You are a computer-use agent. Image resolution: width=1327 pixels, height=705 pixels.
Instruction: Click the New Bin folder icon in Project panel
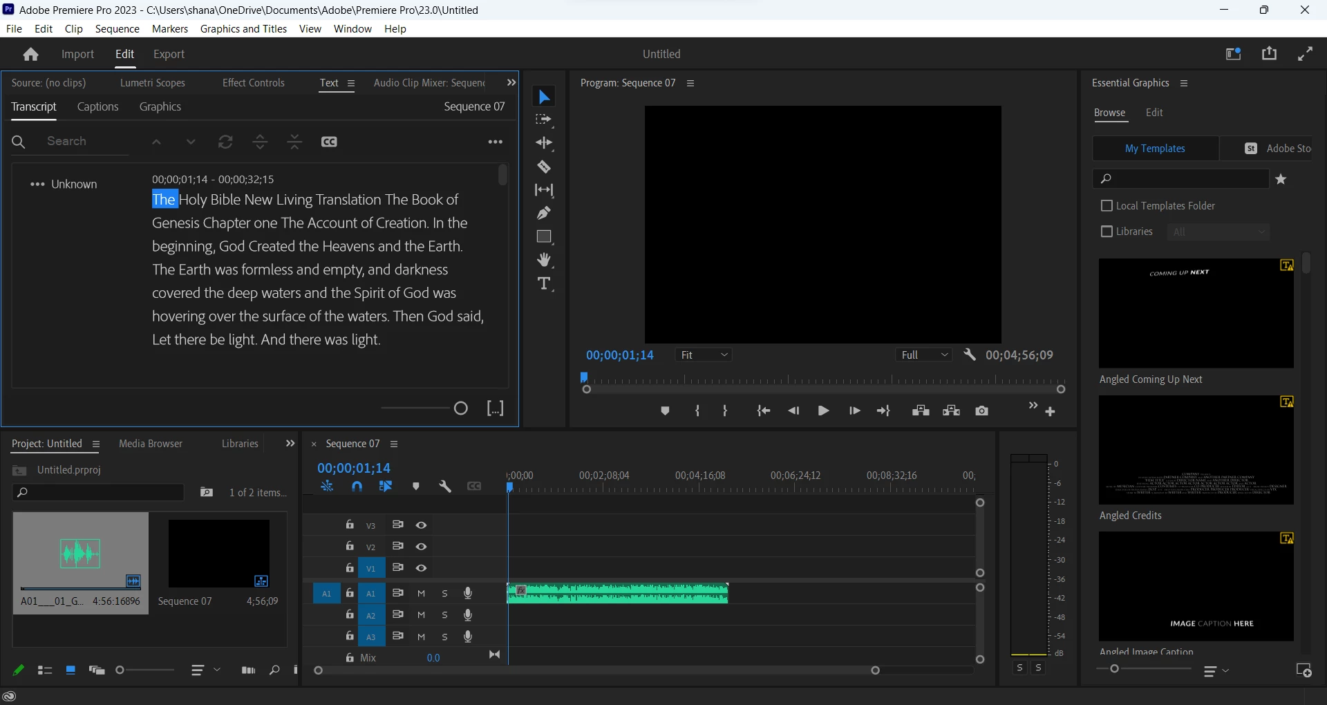pyautogui.click(x=207, y=492)
